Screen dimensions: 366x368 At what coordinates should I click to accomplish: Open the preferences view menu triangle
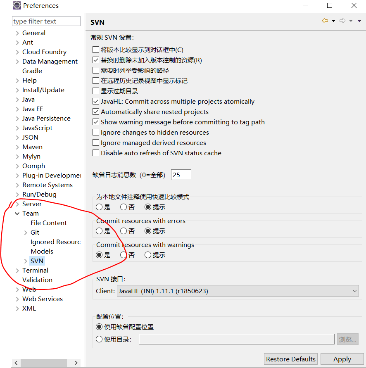click(x=359, y=21)
